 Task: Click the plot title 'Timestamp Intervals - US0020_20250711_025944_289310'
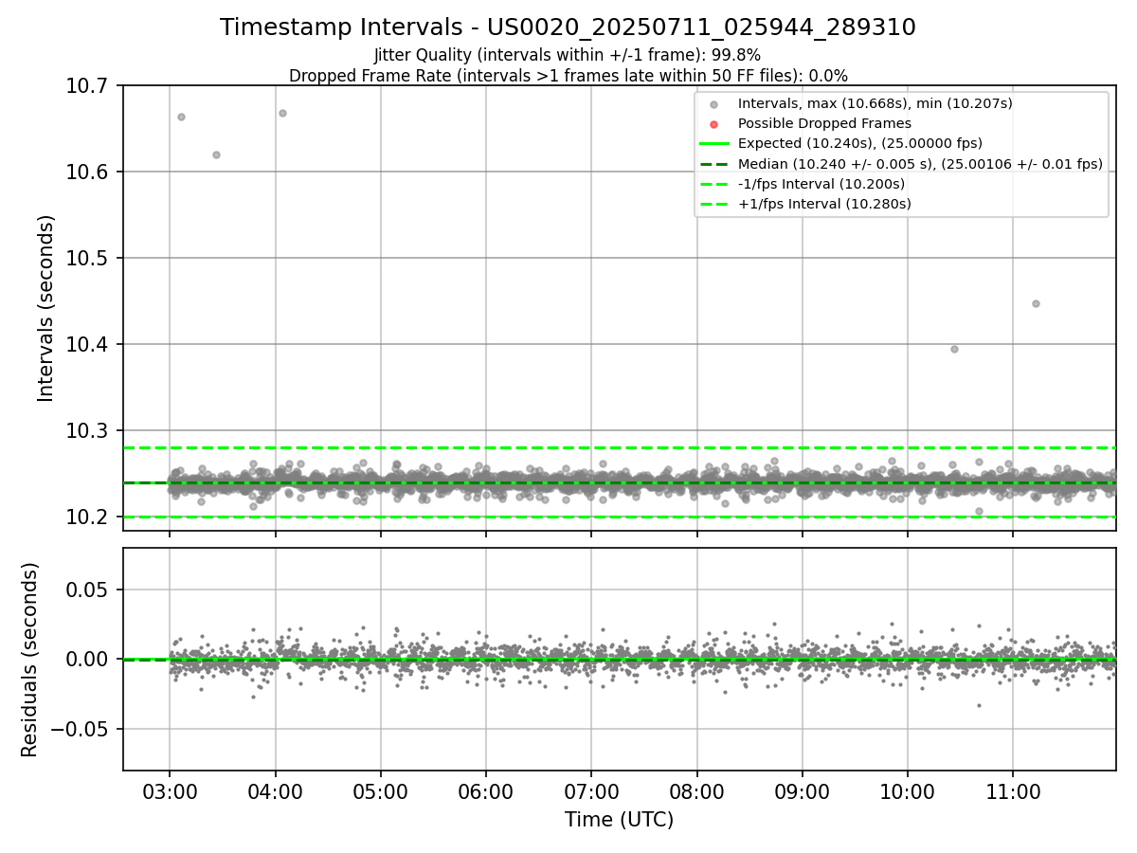coord(568,27)
